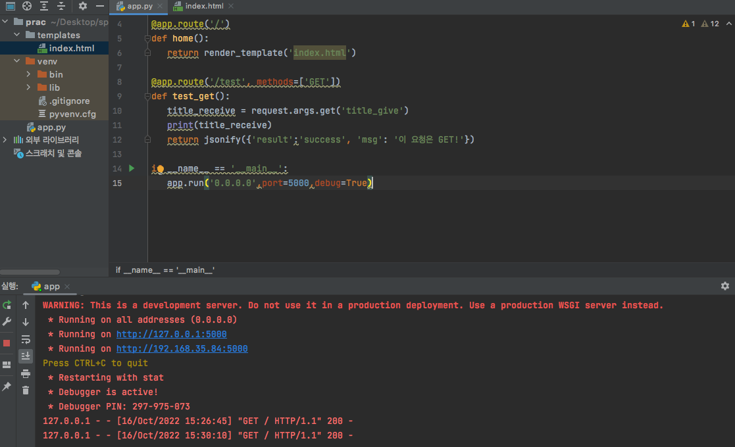The height and width of the screenshot is (447, 735).
Task: Close the index.html editor tab
Action: click(x=231, y=6)
